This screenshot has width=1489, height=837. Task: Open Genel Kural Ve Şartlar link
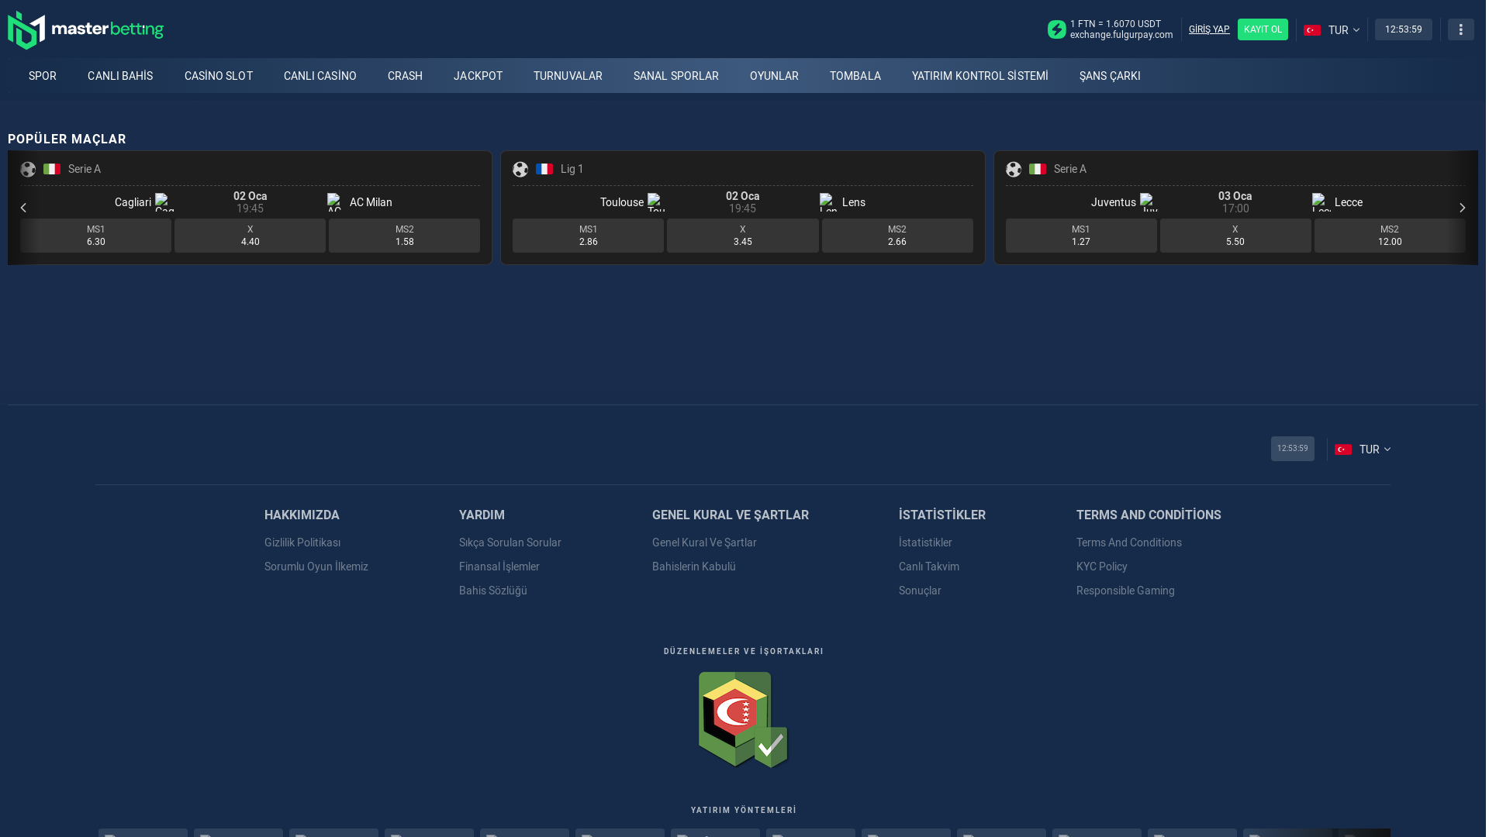coord(704,542)
